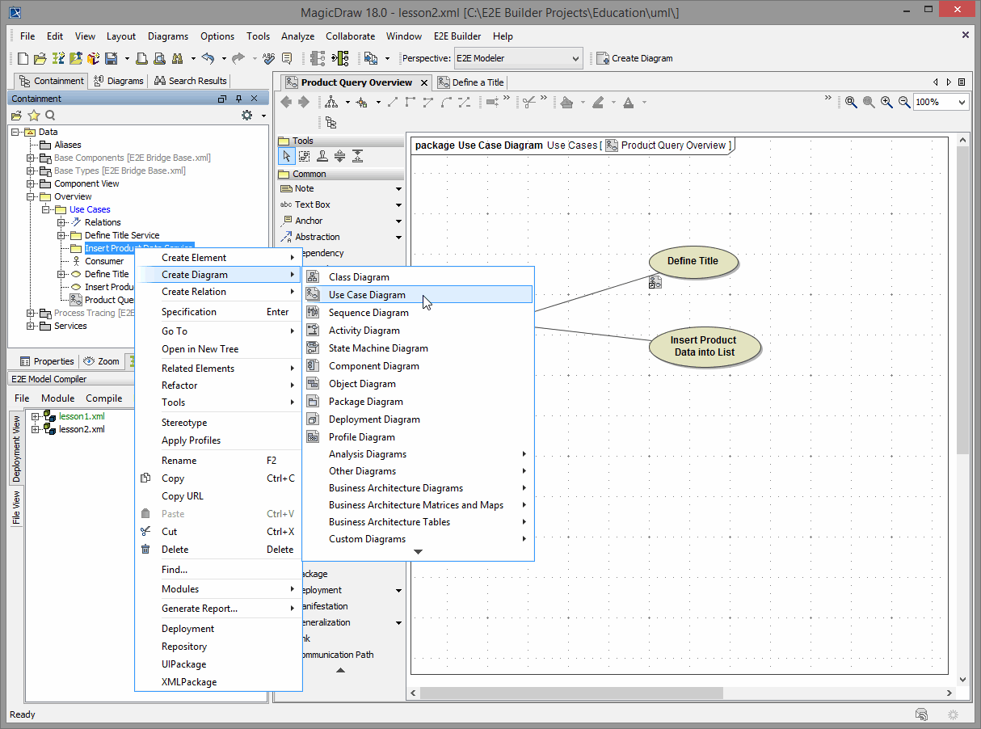Viewport: 981px width, 729px height.
Task: Click the Print icon in main toolbar
Action: pos(141,57)
